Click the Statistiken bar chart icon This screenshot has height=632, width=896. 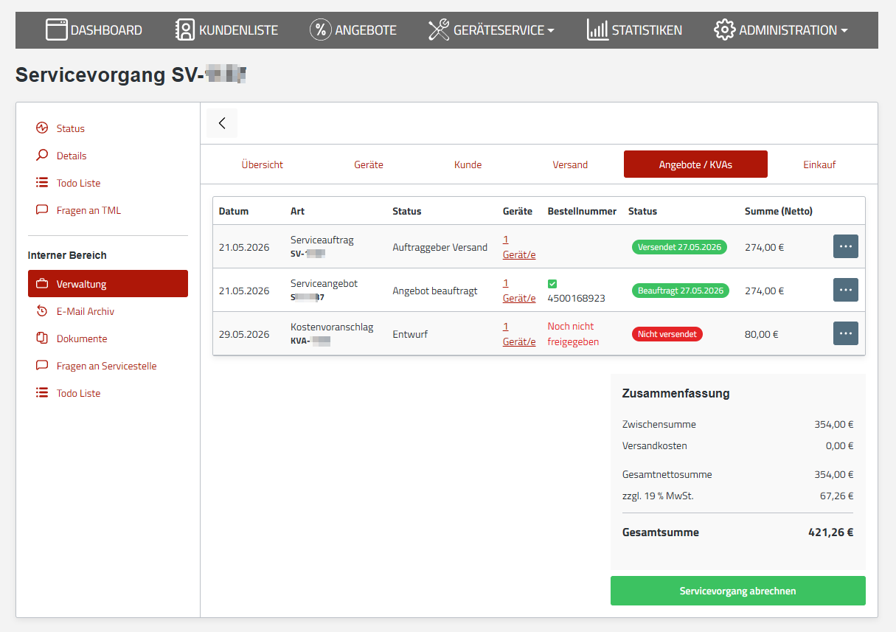click(597, 30)
